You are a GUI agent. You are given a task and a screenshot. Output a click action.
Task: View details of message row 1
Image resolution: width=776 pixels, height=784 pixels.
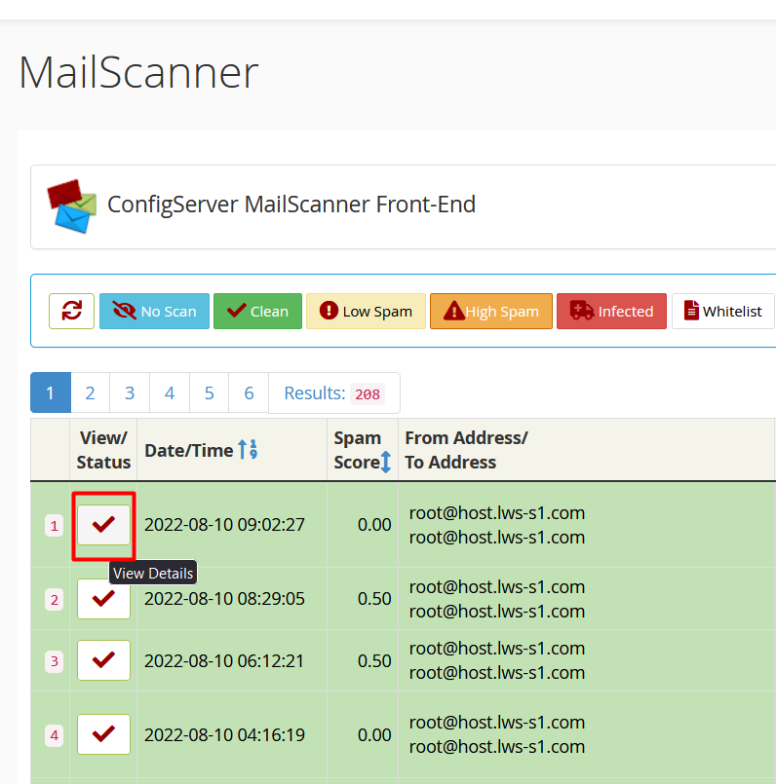103,525
